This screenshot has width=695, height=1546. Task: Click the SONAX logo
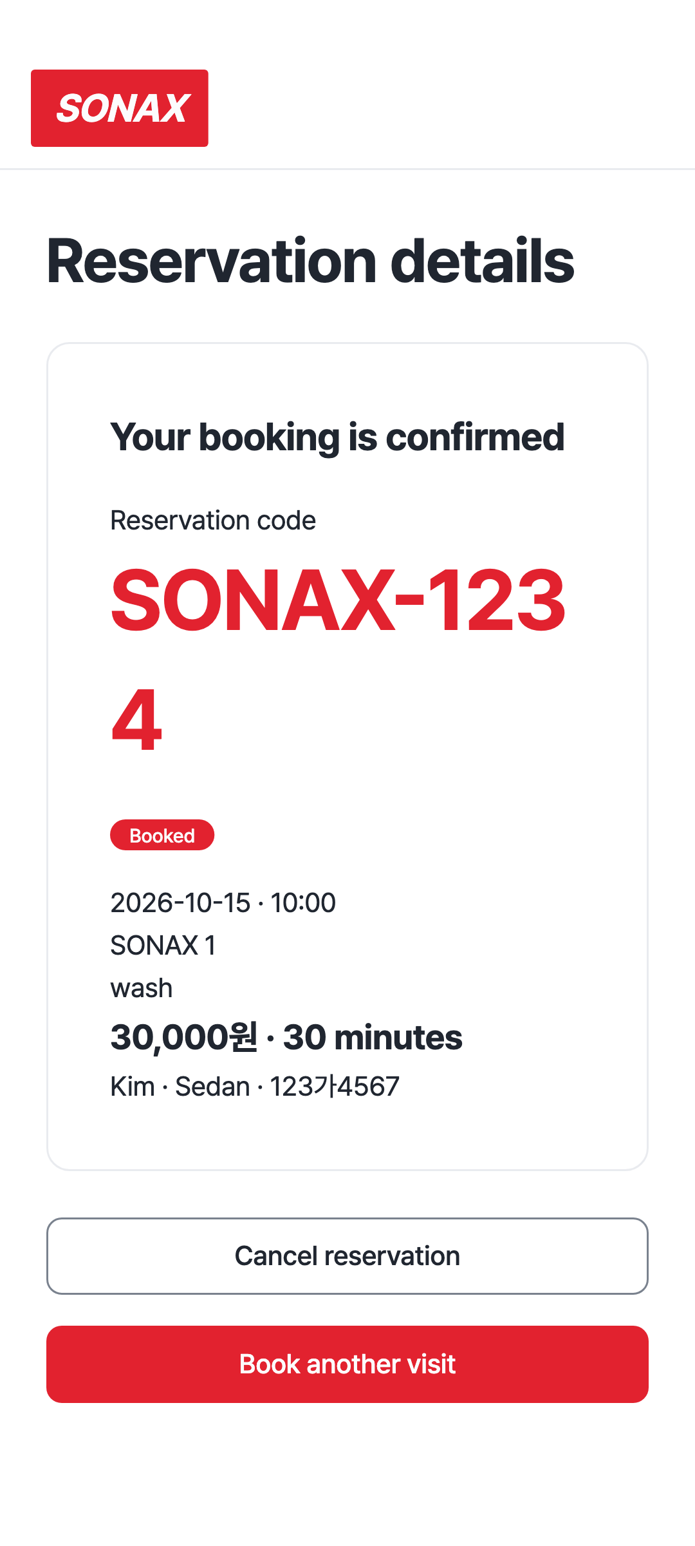coord(120,108)
